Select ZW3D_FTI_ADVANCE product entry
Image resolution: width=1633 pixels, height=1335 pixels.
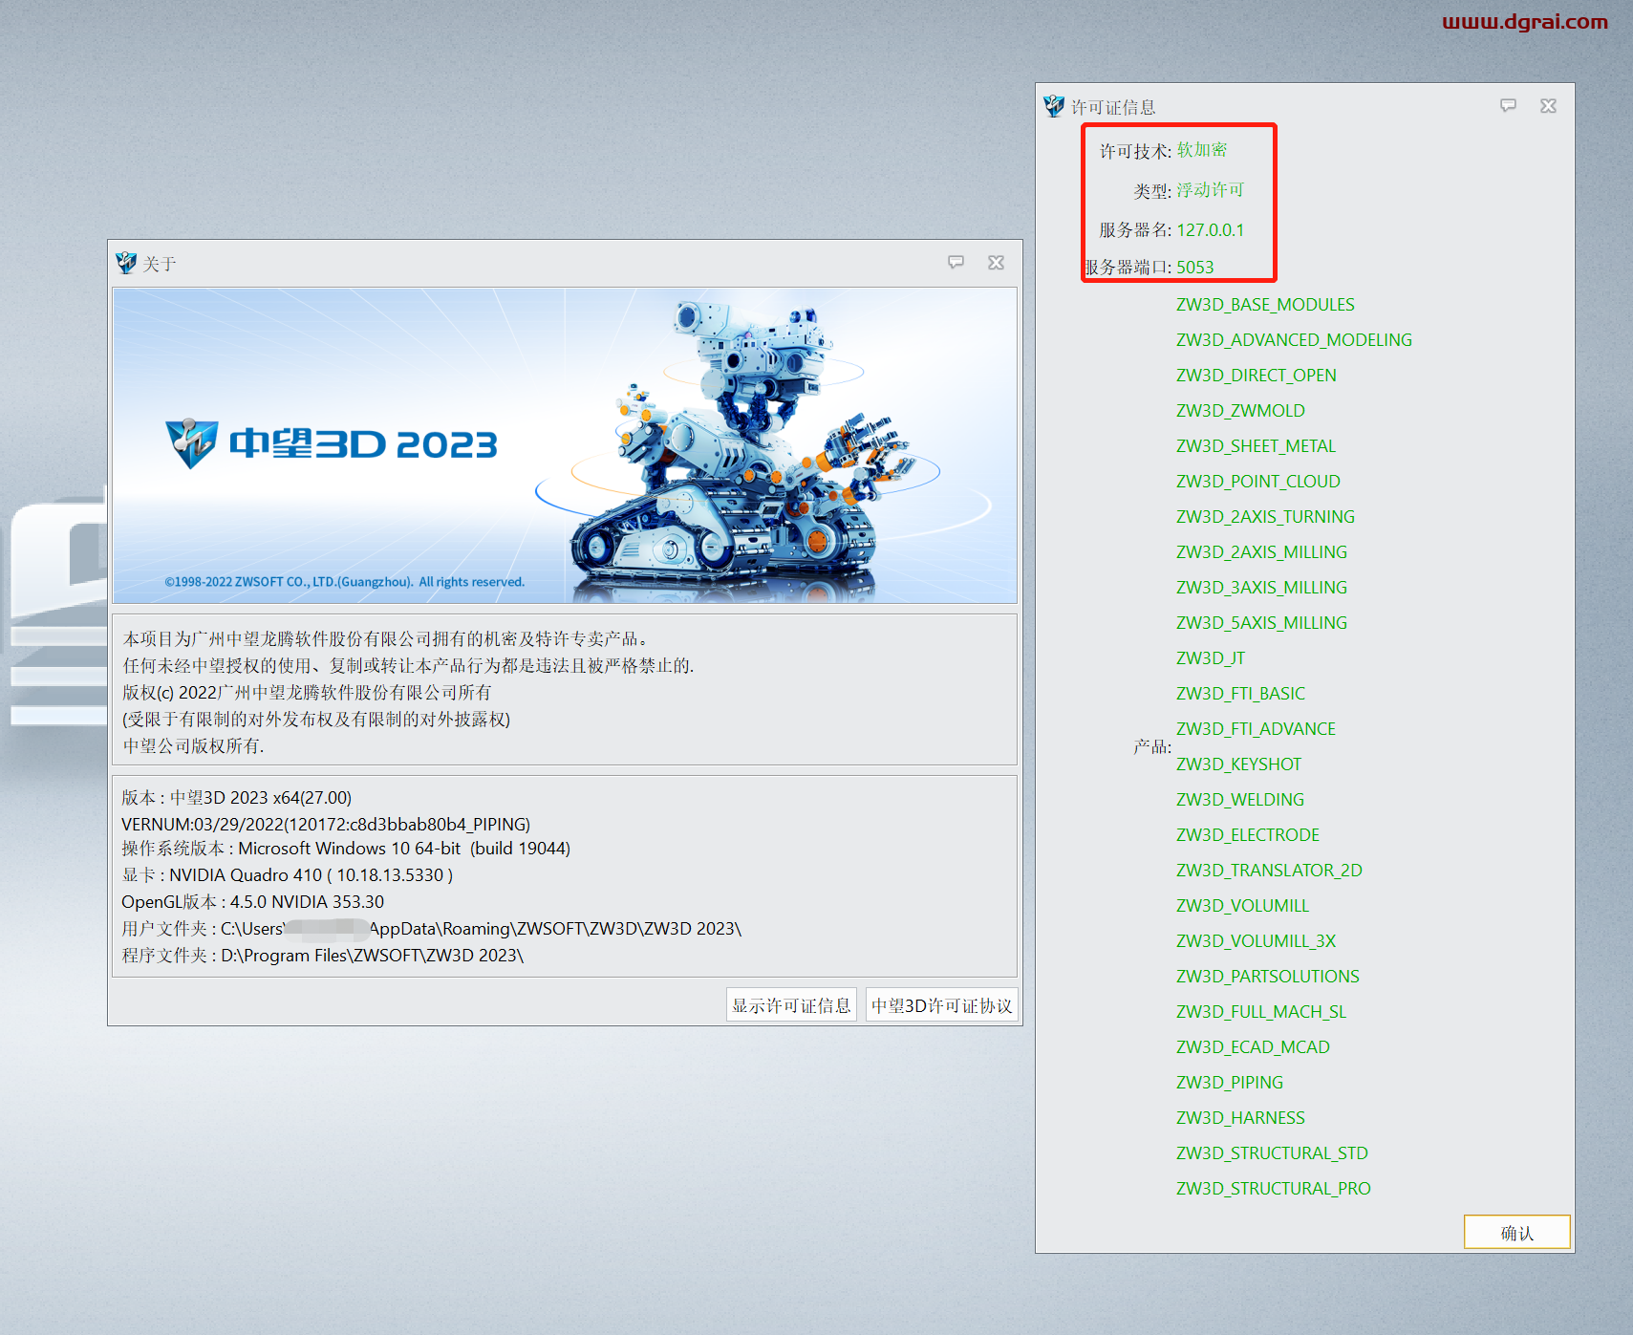click(1256, 729)
